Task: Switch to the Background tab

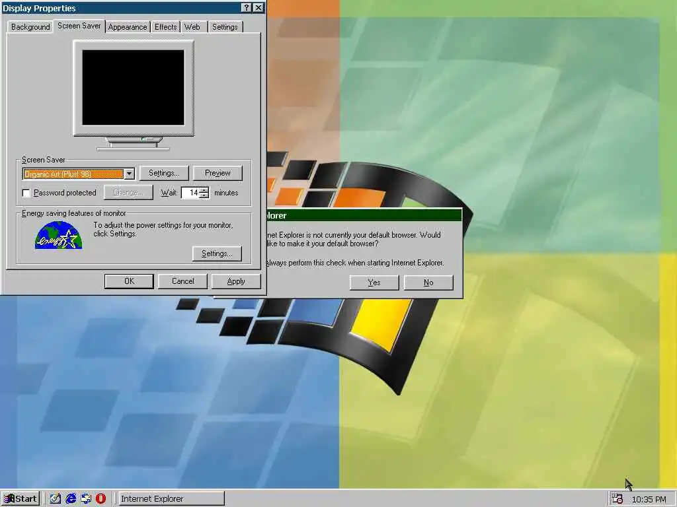Action: (x=30, y=26)
